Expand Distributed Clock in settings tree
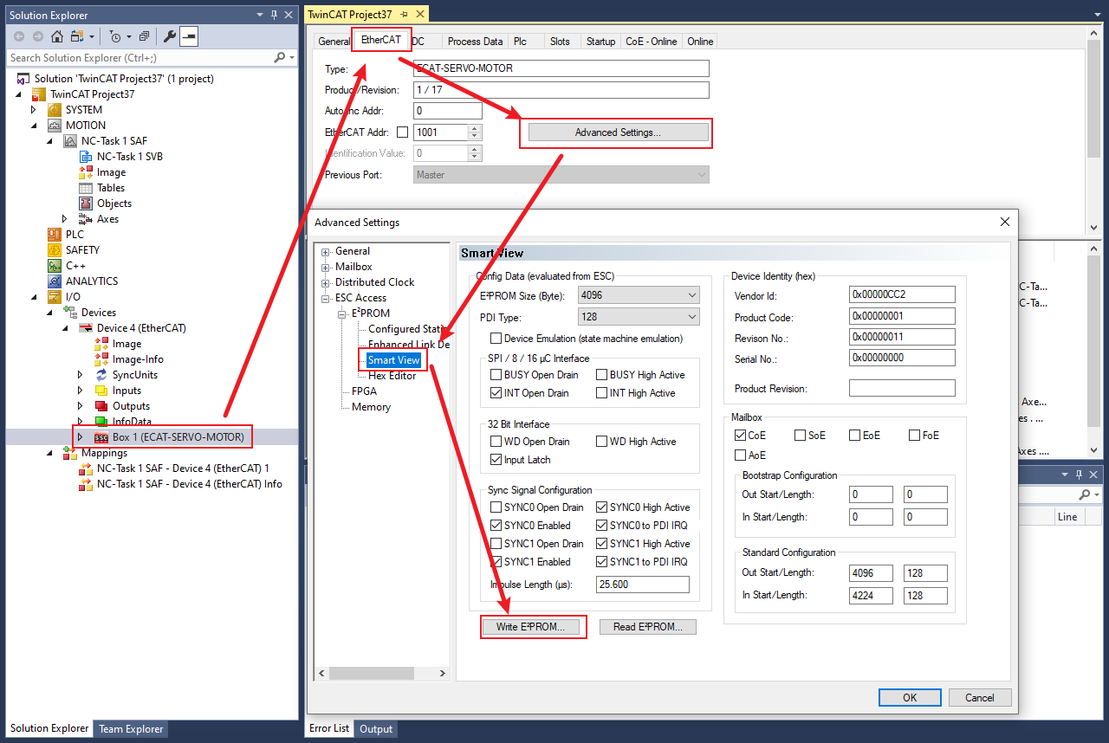Viewport: 1109px width, 743px height. coord(326,283)
